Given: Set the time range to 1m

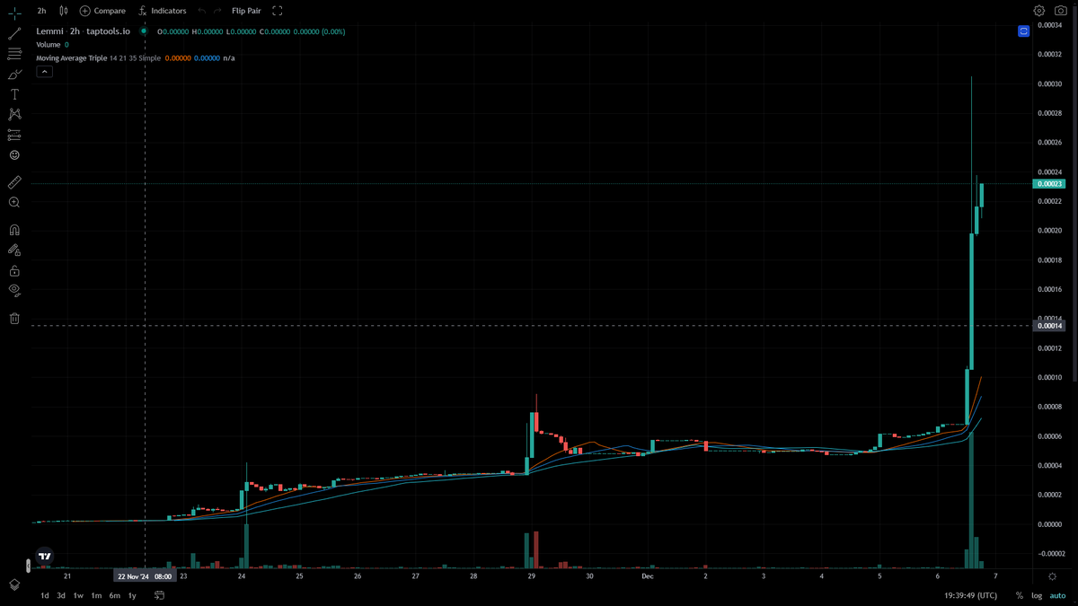Looking at the screenshot, I should tap(96, 595).
